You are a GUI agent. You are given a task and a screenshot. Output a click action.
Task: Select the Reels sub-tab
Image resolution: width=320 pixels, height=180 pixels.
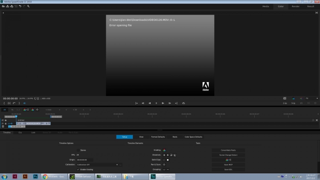pyautogui.click(x=175, y=137)
